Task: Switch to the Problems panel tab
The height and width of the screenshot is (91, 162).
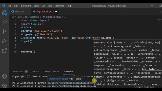Action: 18,72
